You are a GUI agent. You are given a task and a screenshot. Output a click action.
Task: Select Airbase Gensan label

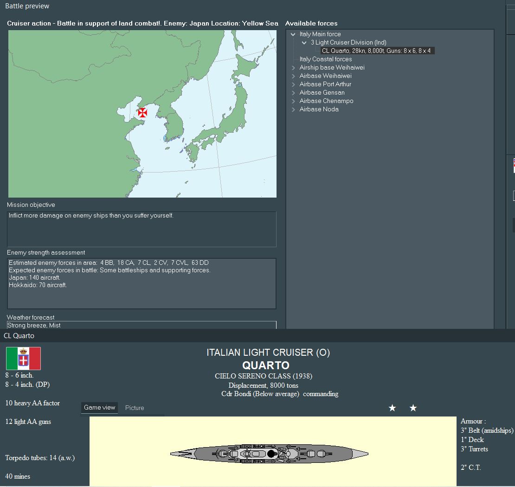(322, 93)
